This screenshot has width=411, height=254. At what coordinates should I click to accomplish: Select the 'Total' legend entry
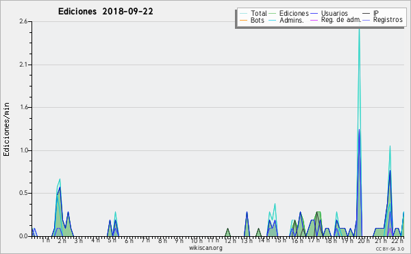tap(253, 13)
